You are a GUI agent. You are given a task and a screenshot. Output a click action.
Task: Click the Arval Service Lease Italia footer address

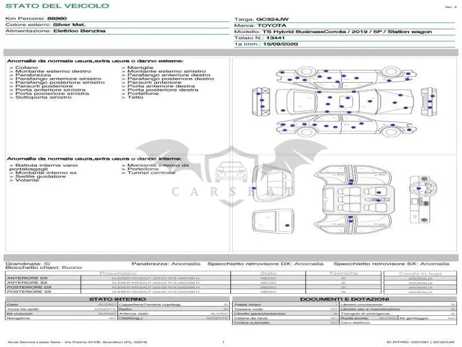click(x=77, y=342)
